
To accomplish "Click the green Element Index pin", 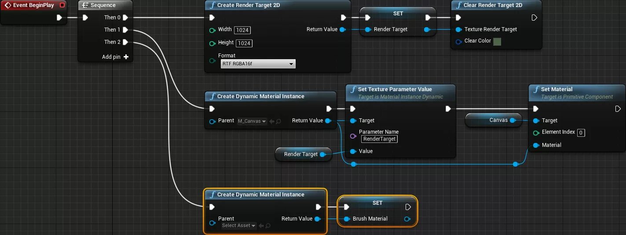I will pyautogui.click(x=536, y=132).
